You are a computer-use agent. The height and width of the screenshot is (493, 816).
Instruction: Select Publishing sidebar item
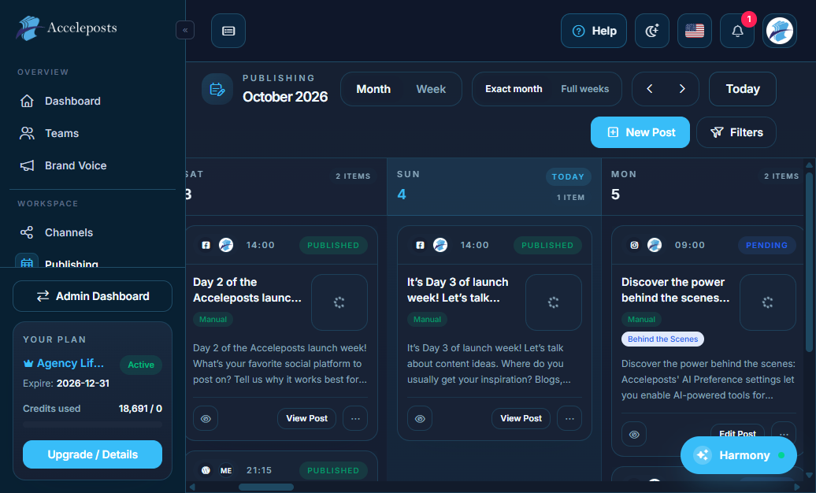coord(93,261)
